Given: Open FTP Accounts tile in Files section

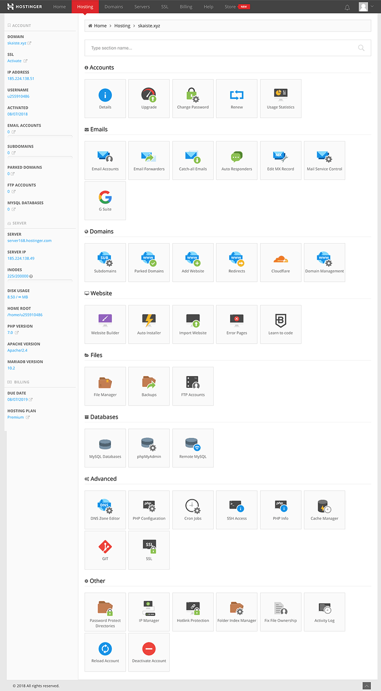Looking at the screenshot, I should [193, 386].
